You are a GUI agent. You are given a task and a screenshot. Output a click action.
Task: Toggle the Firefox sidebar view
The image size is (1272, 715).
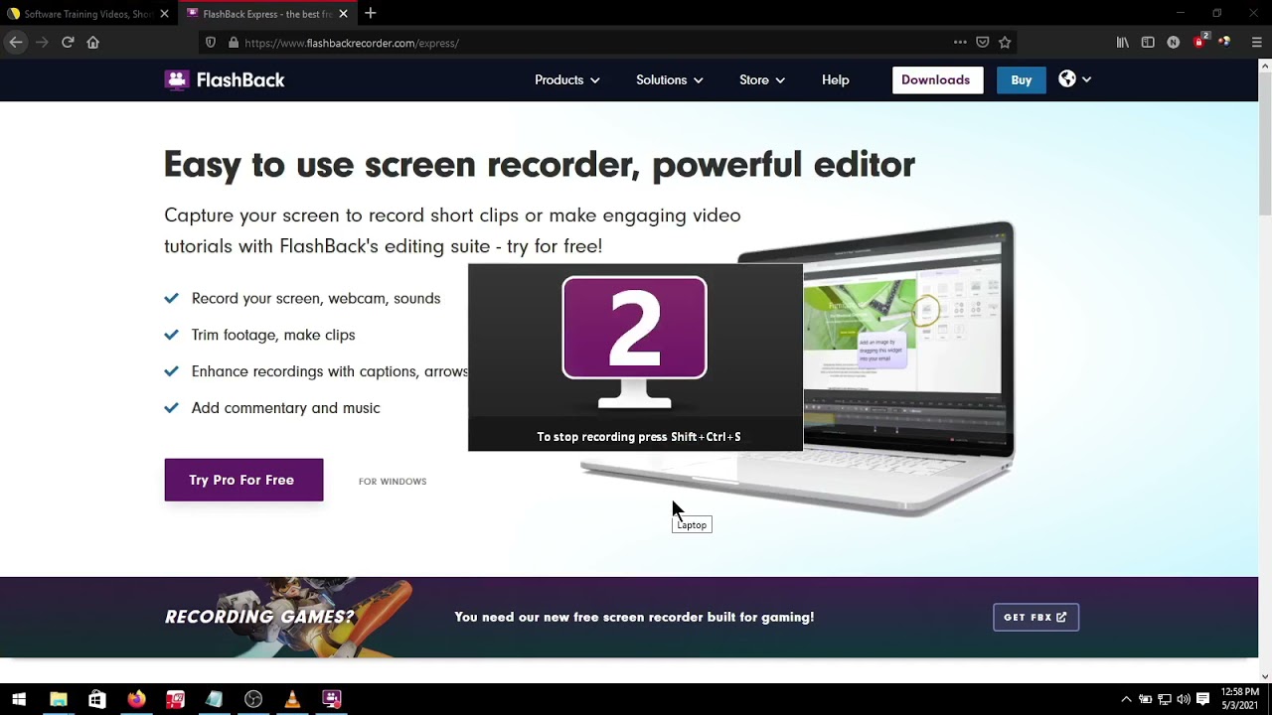pos(1148,43)
